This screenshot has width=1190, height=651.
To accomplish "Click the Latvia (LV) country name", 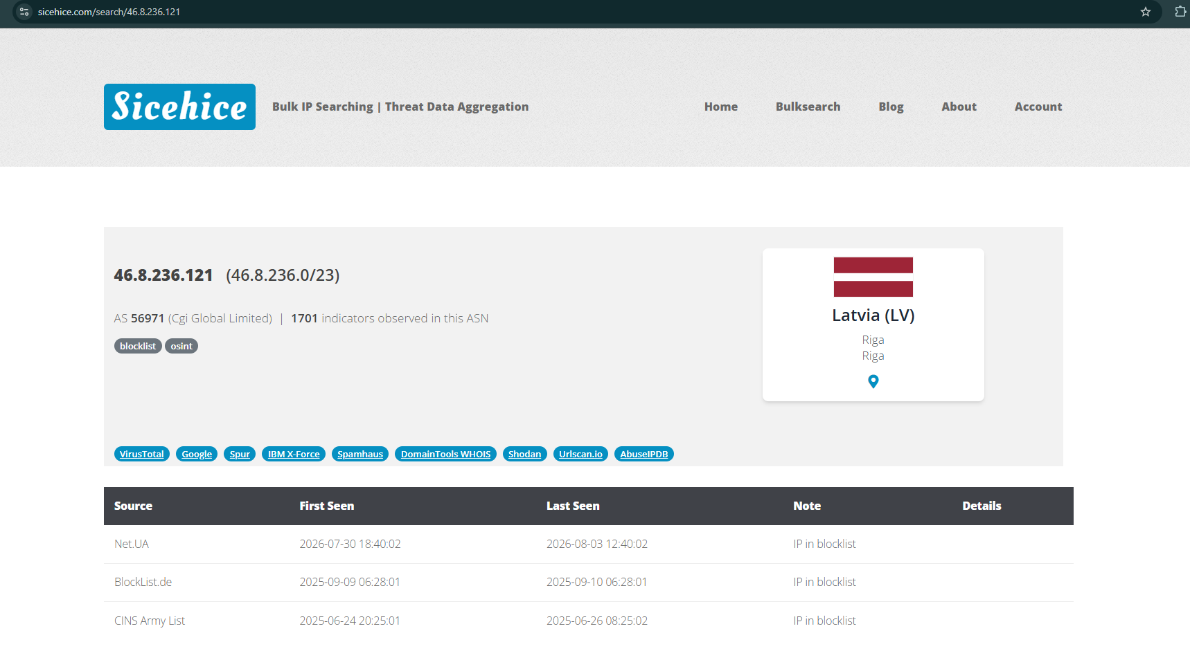I will (873, 315).
